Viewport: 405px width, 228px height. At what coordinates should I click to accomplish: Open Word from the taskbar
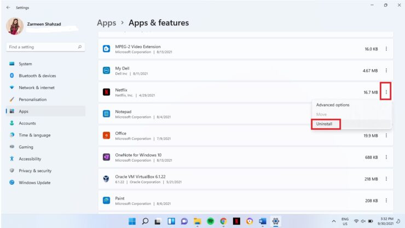pyautogui.click(x=262, y=221)
